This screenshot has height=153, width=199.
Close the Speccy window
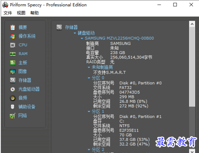tap(191, 5)
